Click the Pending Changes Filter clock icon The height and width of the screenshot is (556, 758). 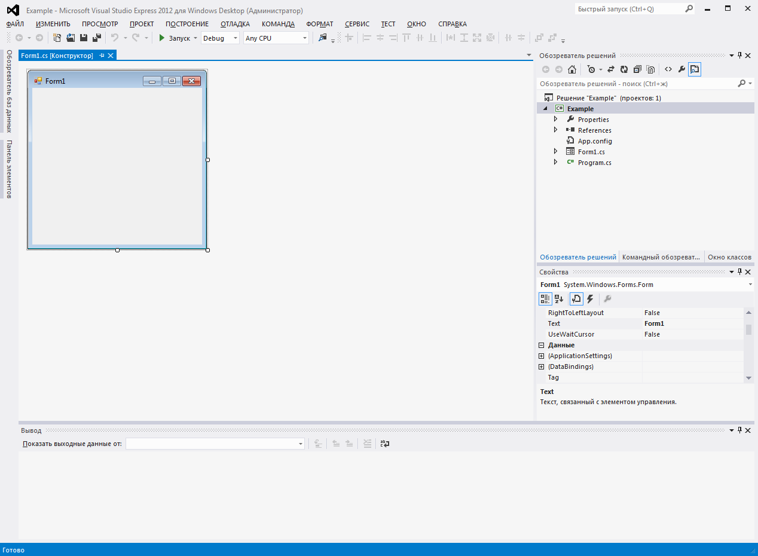coord(591,69)
